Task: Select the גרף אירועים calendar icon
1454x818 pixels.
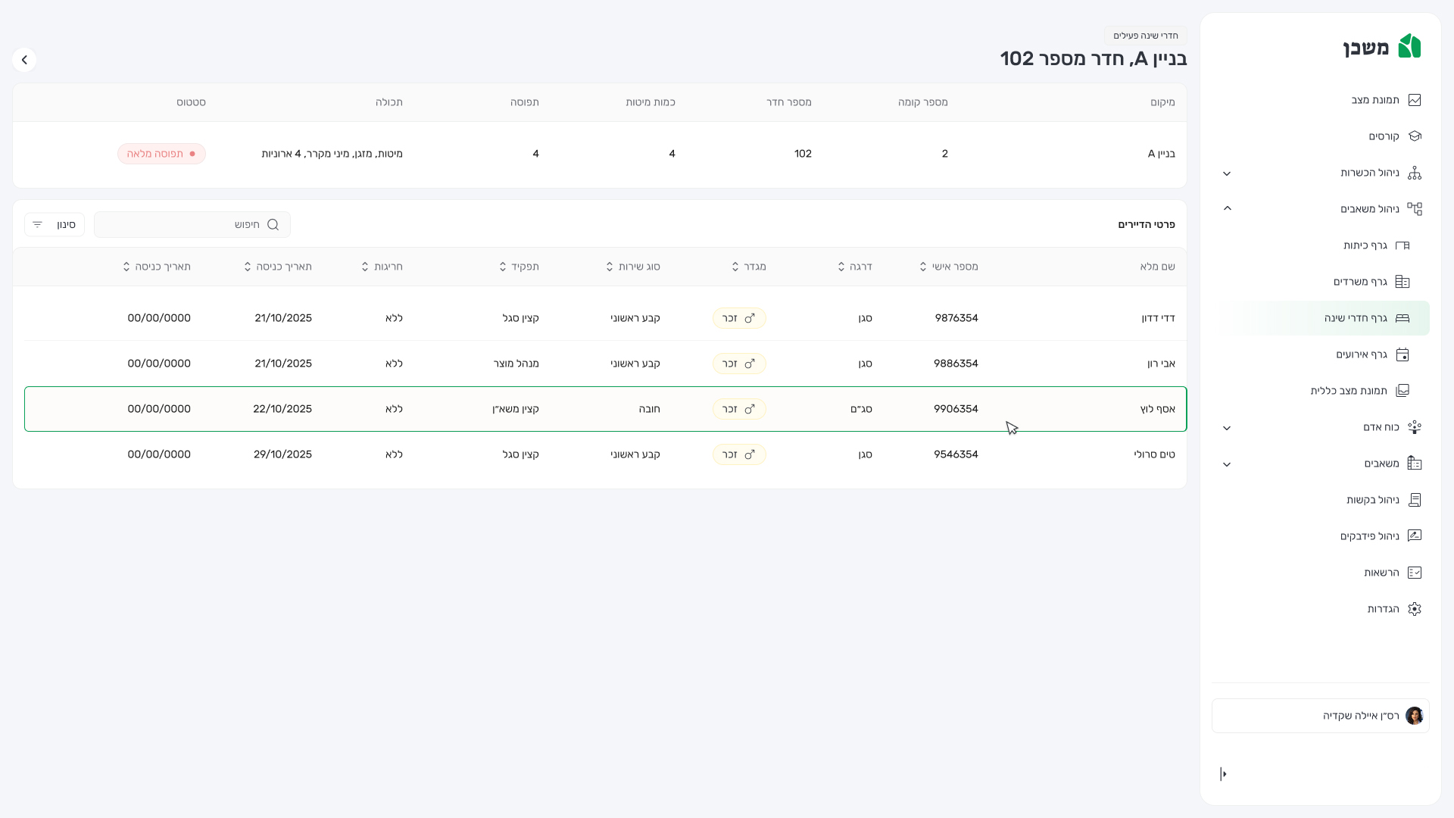Action: click(x=1402, y=354)
